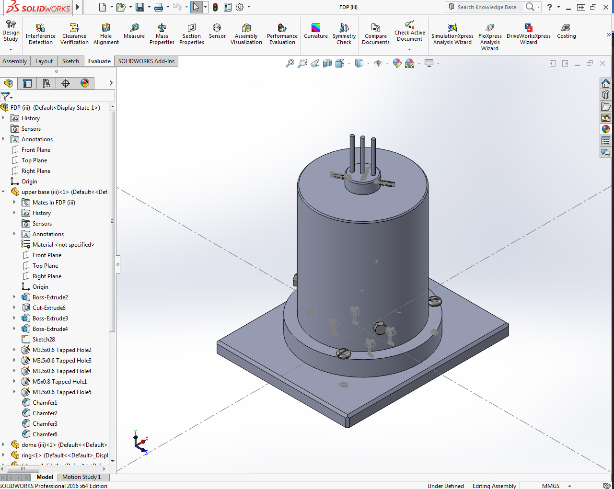Click the Measure tool icon
The width and height of the screenshot is (614, 489).
click(x=134, y=30)
